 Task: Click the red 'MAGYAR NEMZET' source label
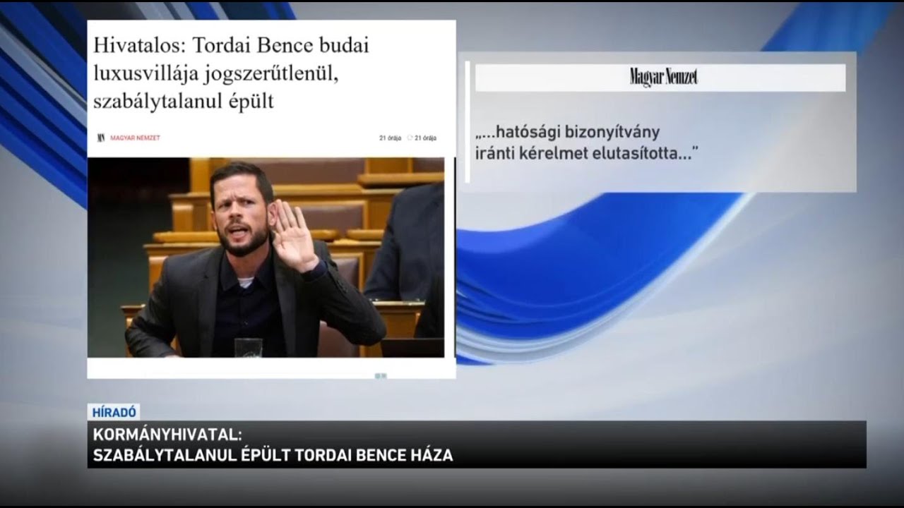(x=135, y=138)
